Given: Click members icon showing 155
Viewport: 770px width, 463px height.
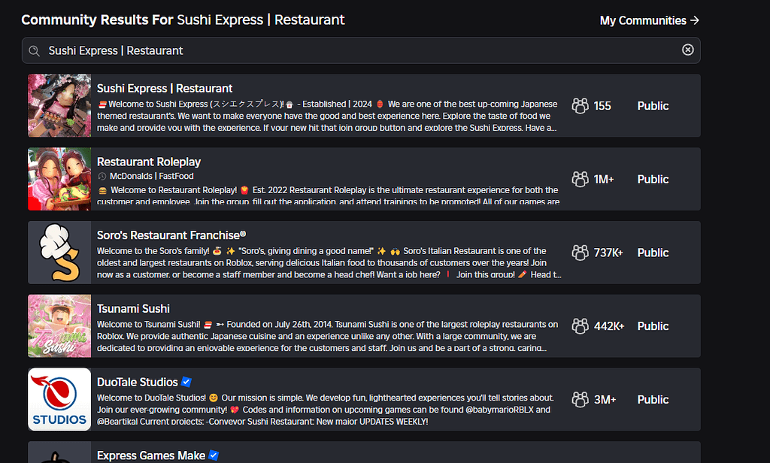Looking at the screenshot, I should click(580, 105).
